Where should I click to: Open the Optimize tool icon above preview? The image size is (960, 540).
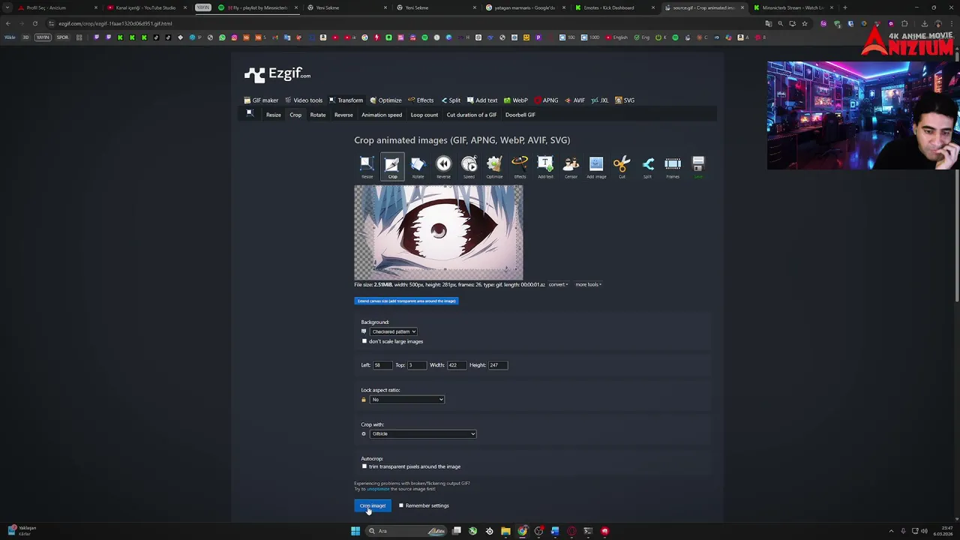(x=494, y=166)
